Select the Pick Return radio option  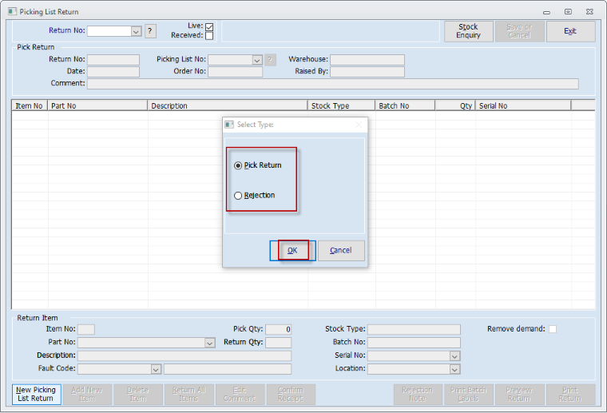[x=238, y=165]
